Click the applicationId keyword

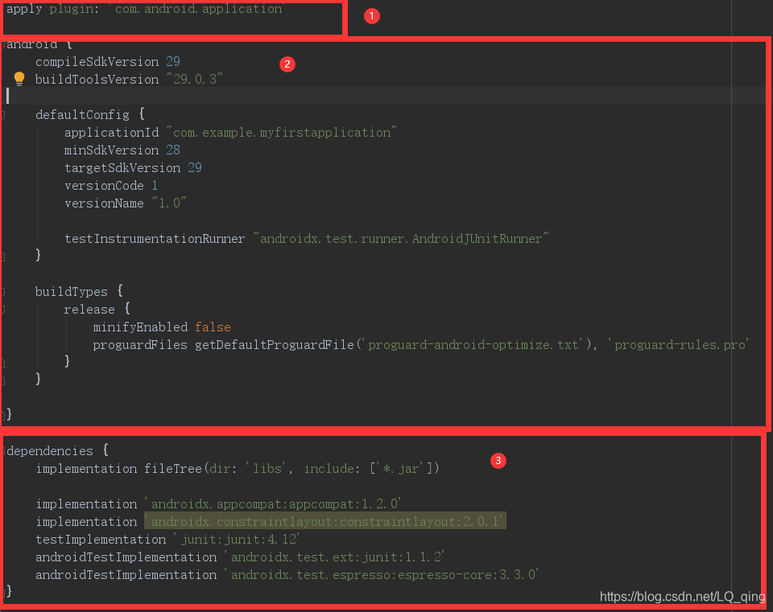111,133
